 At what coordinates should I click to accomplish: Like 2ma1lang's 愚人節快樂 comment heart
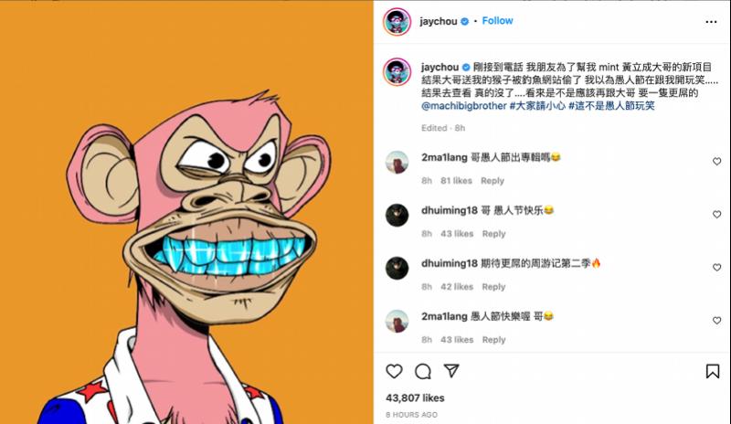click(716, 321)
